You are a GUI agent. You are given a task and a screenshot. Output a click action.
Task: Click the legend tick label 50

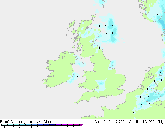[81, 127]
